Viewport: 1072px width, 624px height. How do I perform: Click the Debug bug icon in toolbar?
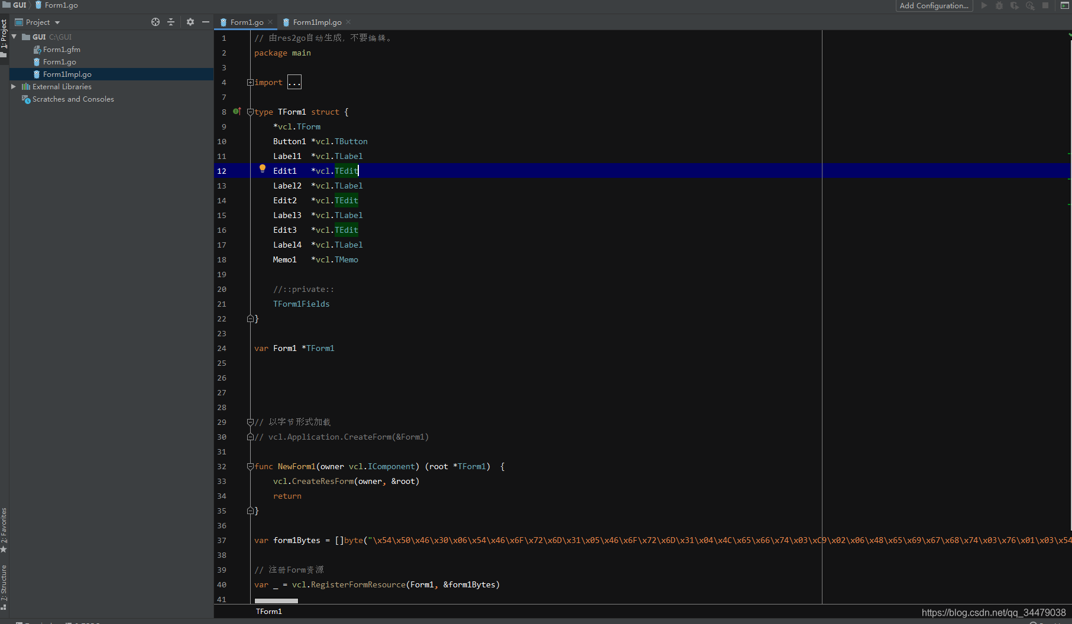(999, 5)
